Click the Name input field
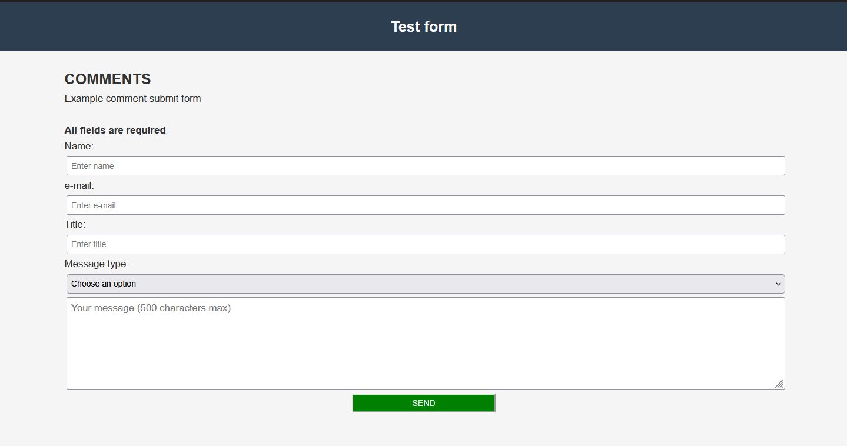This screenshot has height=446, width=847. (x=426, y=165)
